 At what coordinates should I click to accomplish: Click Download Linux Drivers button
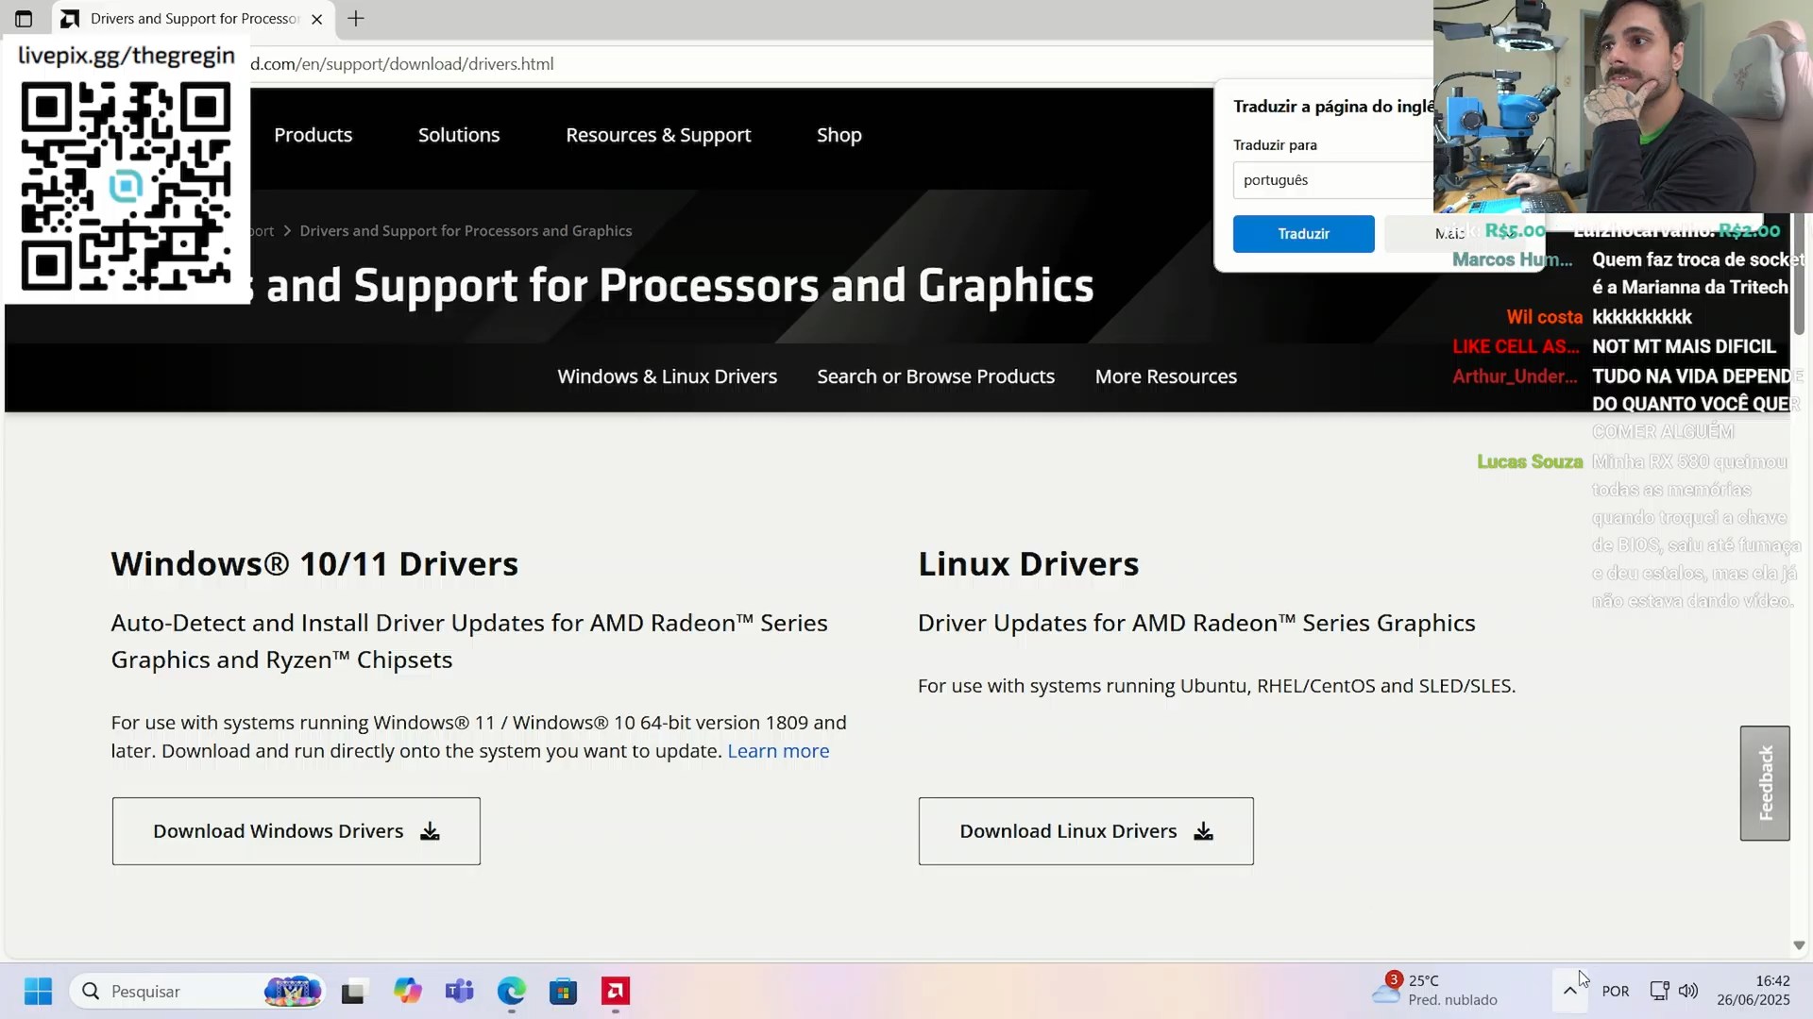[1086, 831]
